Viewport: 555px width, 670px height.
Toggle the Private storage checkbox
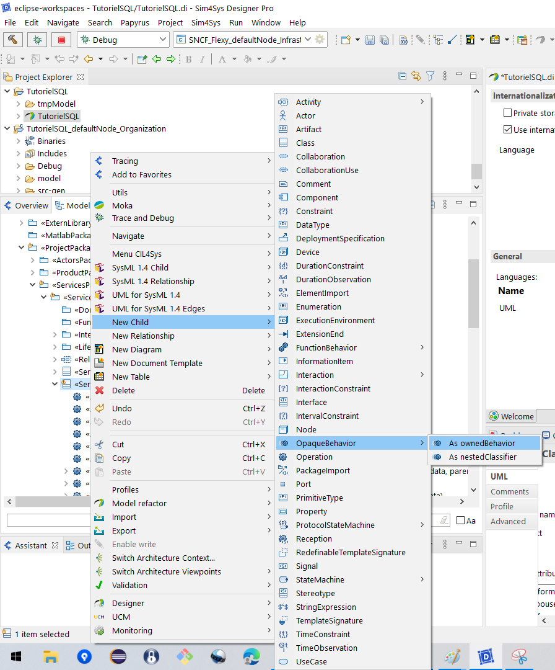(x=507, y=113)
